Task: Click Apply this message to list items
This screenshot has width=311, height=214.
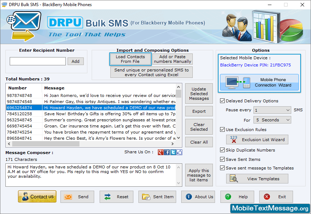Action: [x=199, y=175]
